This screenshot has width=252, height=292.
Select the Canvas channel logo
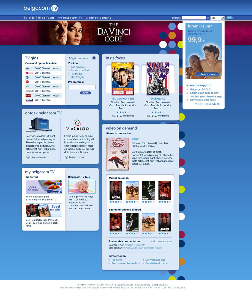point(29,73)
